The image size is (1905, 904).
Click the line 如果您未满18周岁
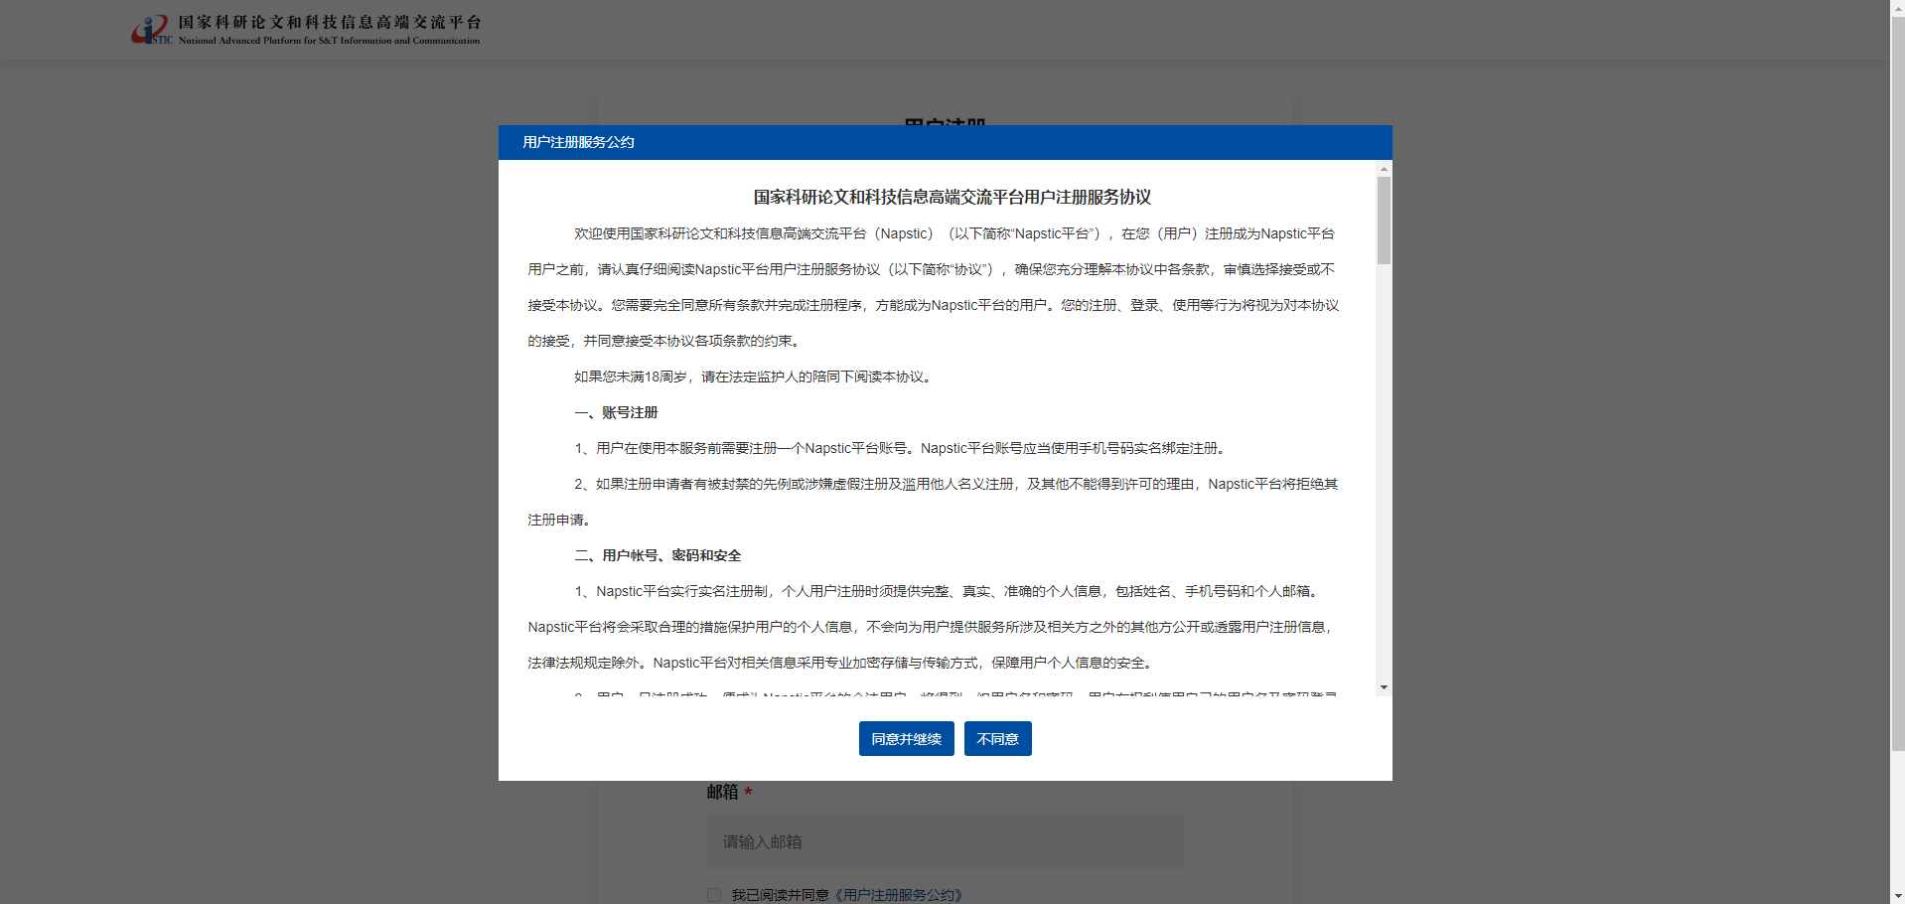click(753, 377)
